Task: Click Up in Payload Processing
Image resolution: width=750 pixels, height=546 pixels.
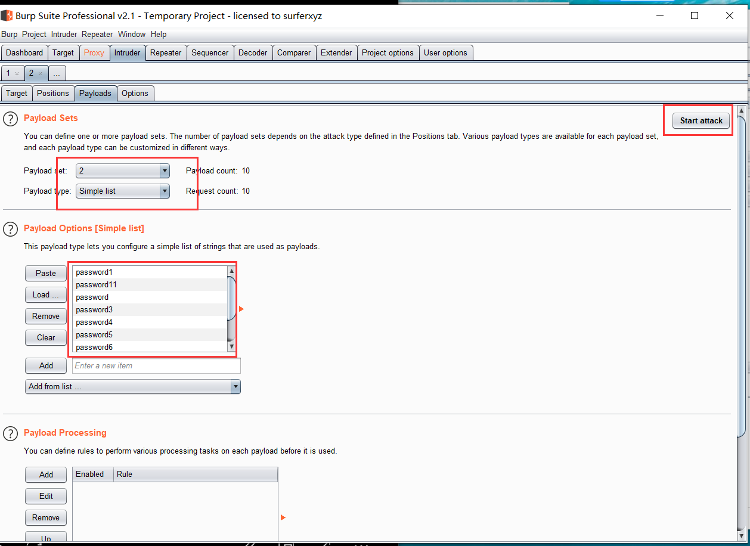Action: click(46, 538)
